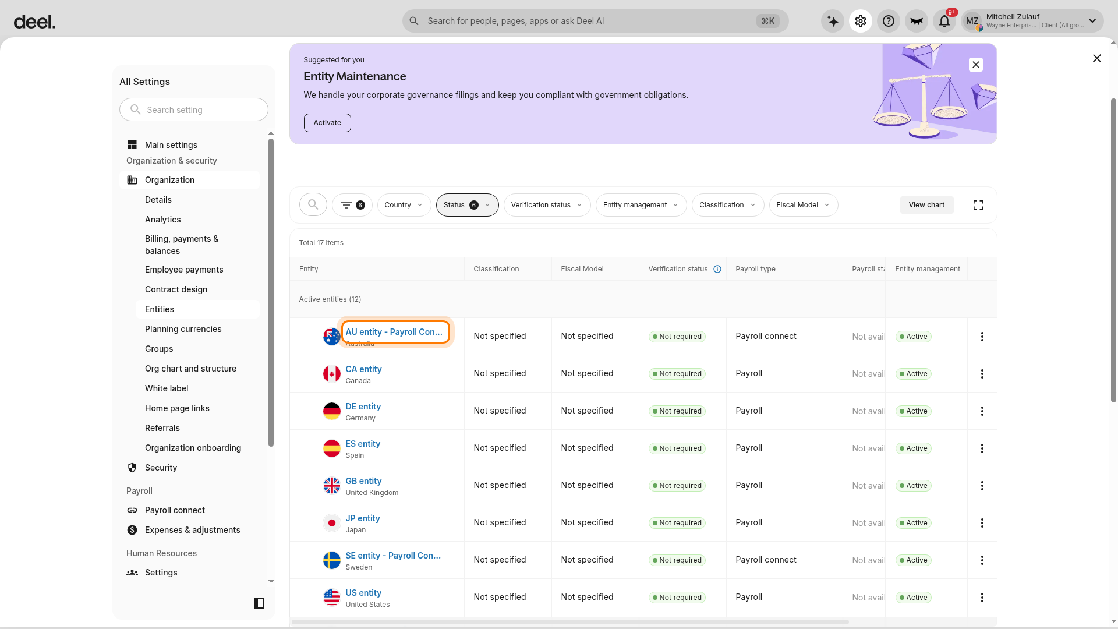The image size is (1118, 629).
Task: Open the entities table search icon
Action: [x=313, y=205]
